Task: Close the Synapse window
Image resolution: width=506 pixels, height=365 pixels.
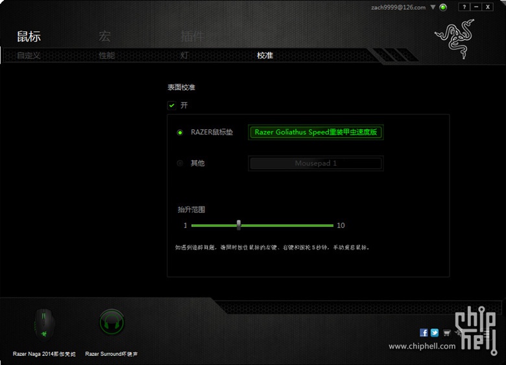Action: tap(488, 6)
